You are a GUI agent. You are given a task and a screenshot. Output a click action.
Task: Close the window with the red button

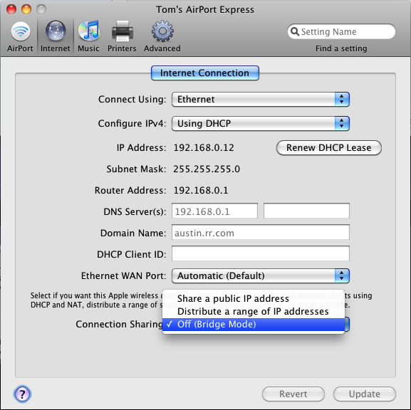click(x=11, y=9)
